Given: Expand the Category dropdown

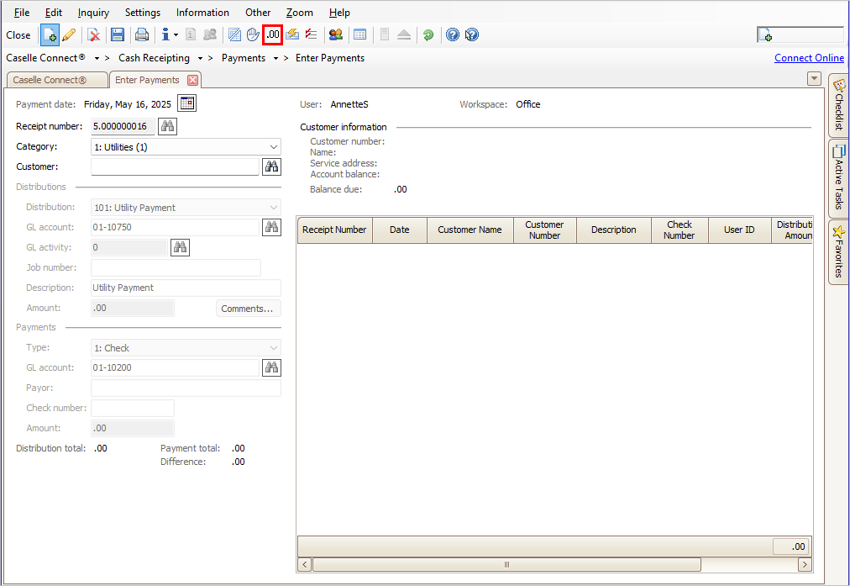Looking at the screenshot, I should 273,147.
